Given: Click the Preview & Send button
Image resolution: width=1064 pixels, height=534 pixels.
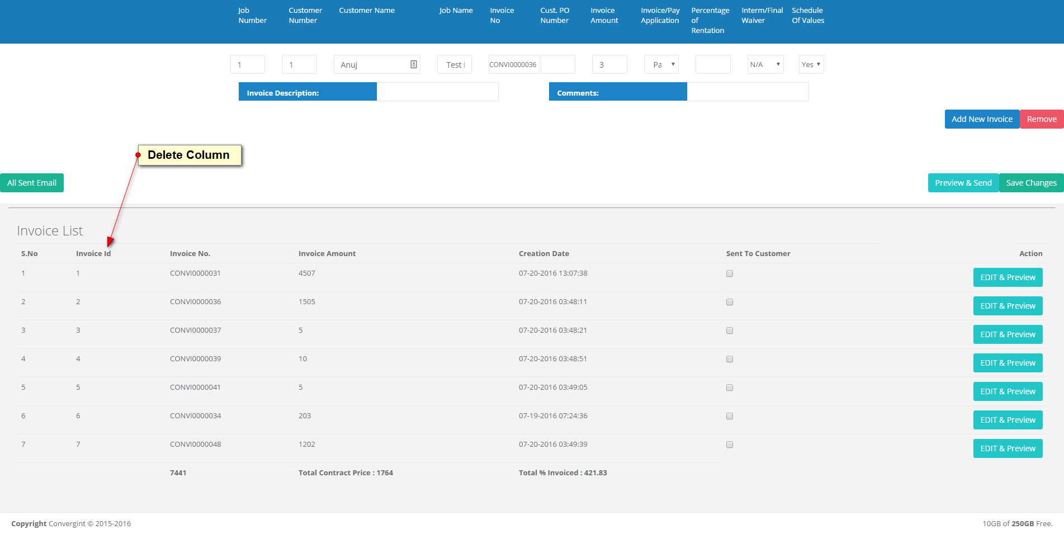Looking at the screenshot, I should click(x=963, y=183).
